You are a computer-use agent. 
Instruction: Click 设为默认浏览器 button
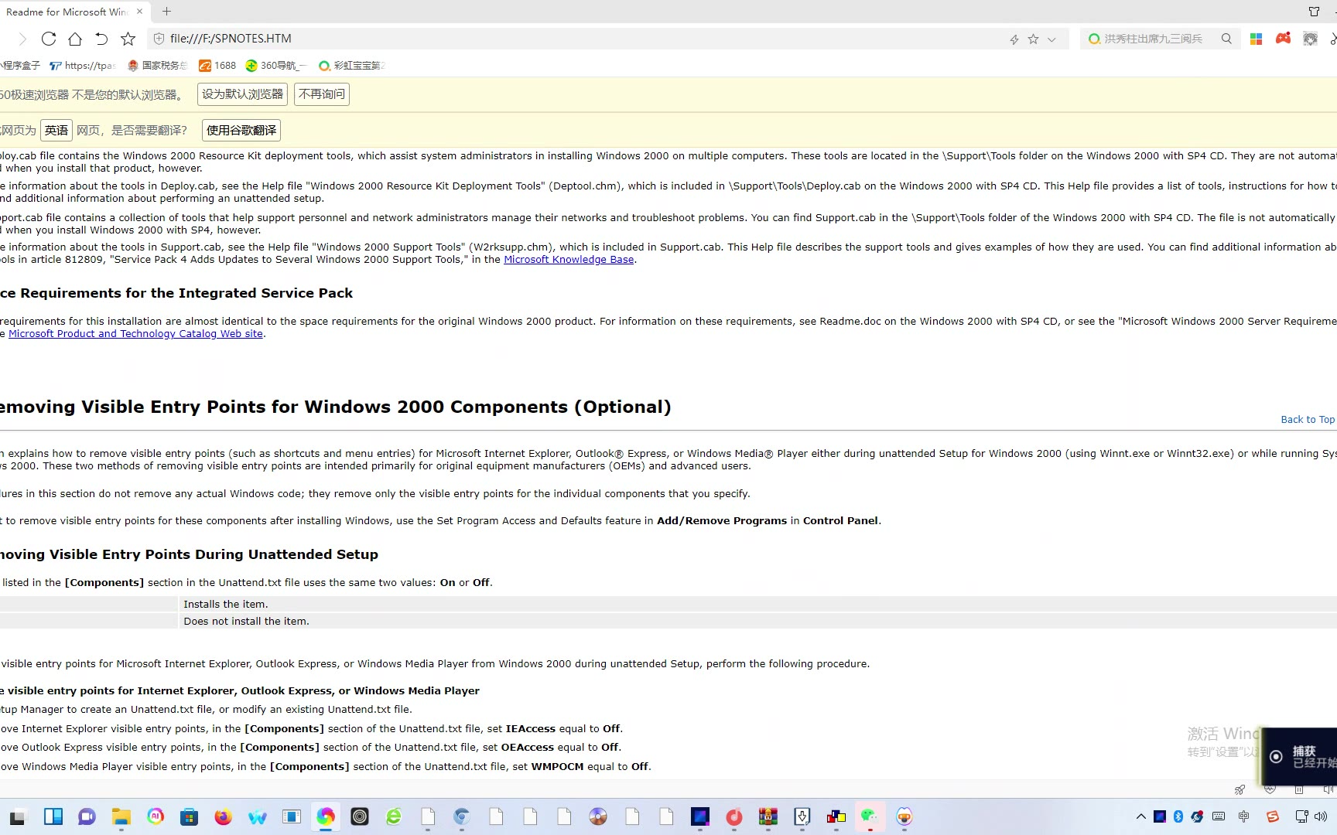[242, 94]
